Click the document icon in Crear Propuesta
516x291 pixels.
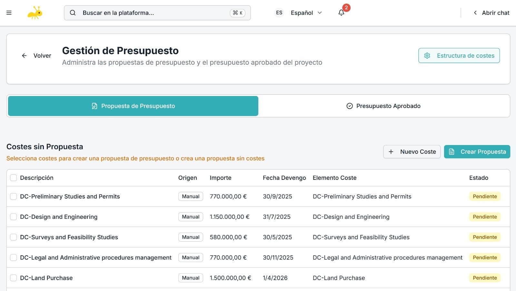pyautogui.click(x=452, y=152)
